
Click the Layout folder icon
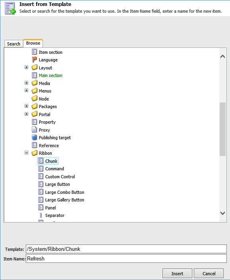point(34,67)
